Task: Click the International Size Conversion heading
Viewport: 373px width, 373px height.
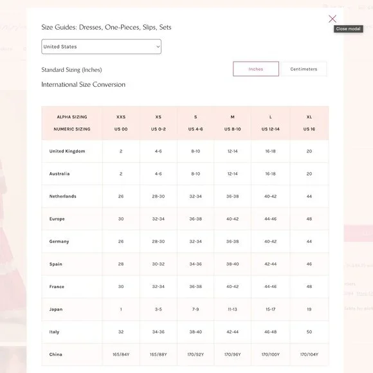Action: (83, 84)
